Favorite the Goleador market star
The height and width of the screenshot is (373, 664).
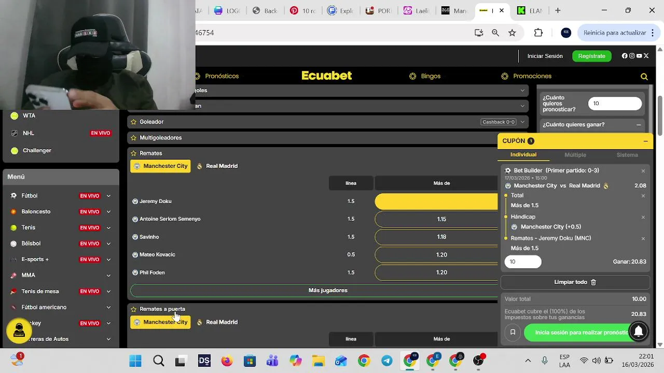134,122
